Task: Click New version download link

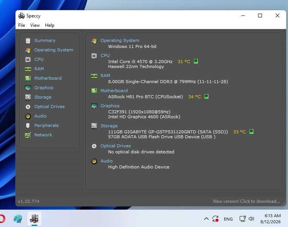Action: coord(246,201)
